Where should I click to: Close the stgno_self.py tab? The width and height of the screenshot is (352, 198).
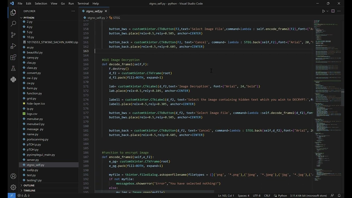click(x=106, y=11)
